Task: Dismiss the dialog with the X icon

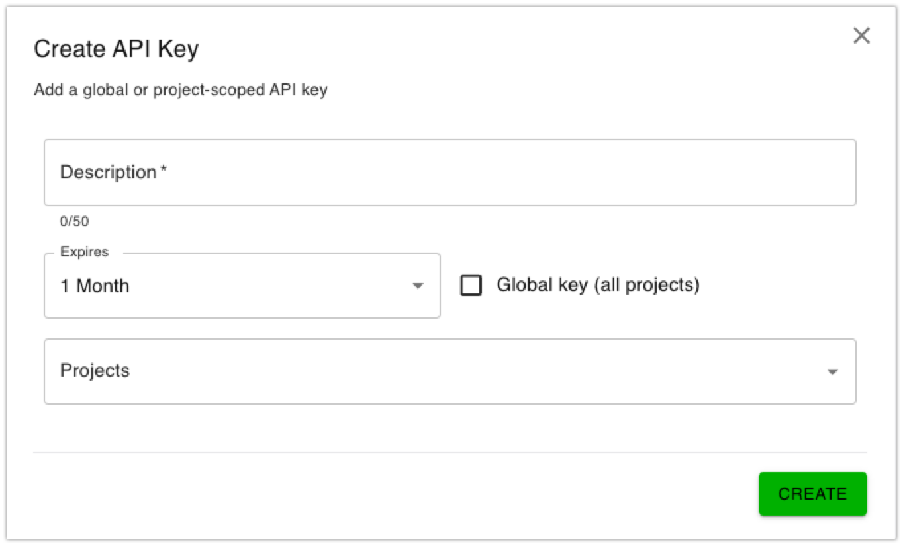Action: point(861,36)
